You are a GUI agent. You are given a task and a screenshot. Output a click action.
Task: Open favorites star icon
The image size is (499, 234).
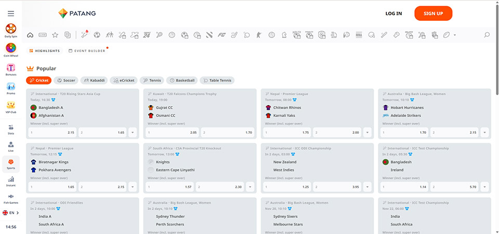pyautogui.click(x=55, y=35)
